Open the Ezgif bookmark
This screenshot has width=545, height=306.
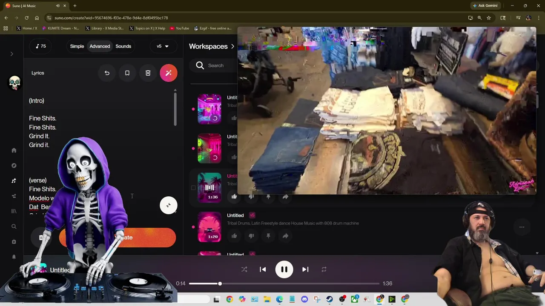212,28
